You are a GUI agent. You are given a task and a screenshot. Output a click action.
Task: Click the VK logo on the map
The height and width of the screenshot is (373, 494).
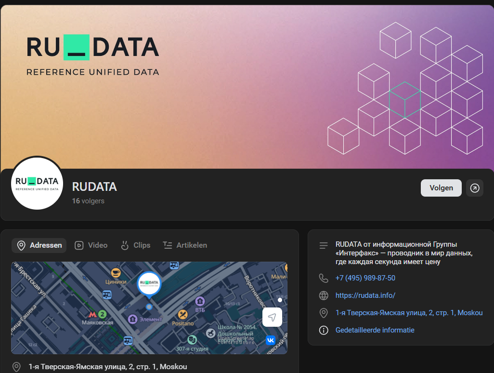click(x=270, y=340)
